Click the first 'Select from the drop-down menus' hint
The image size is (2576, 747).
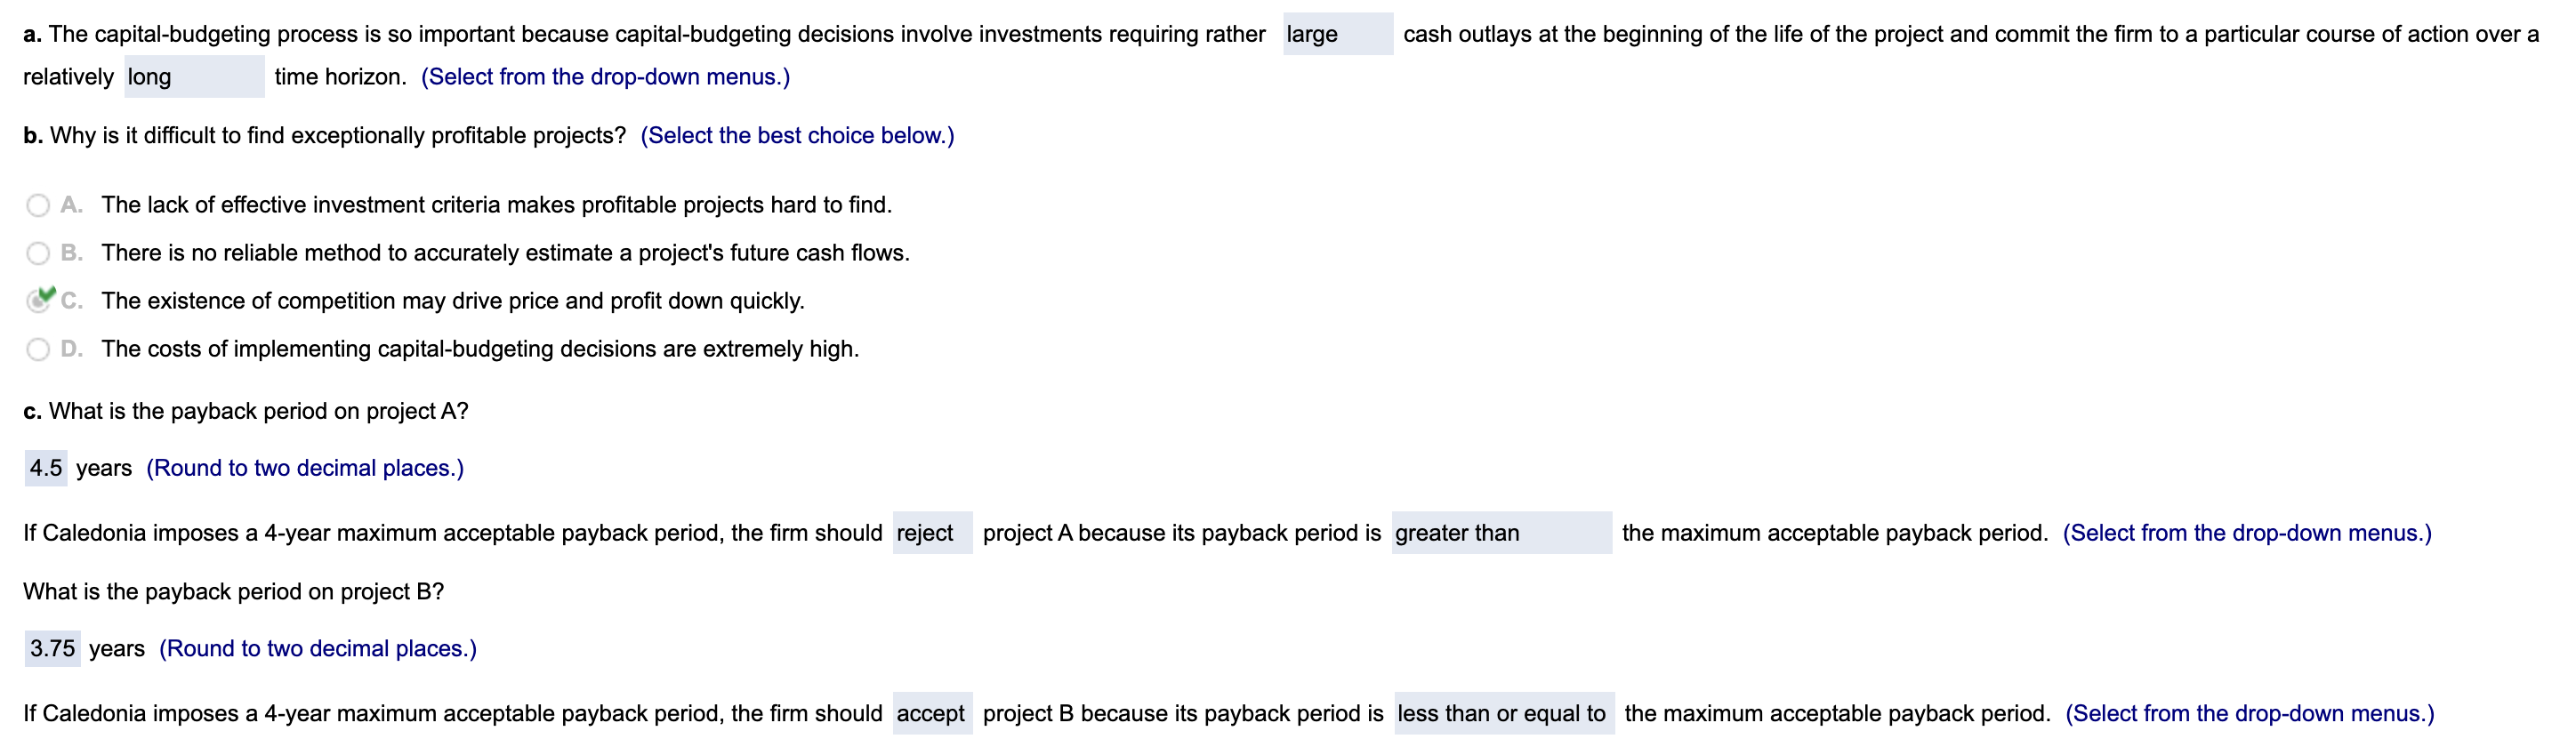(x=605, y=76)
